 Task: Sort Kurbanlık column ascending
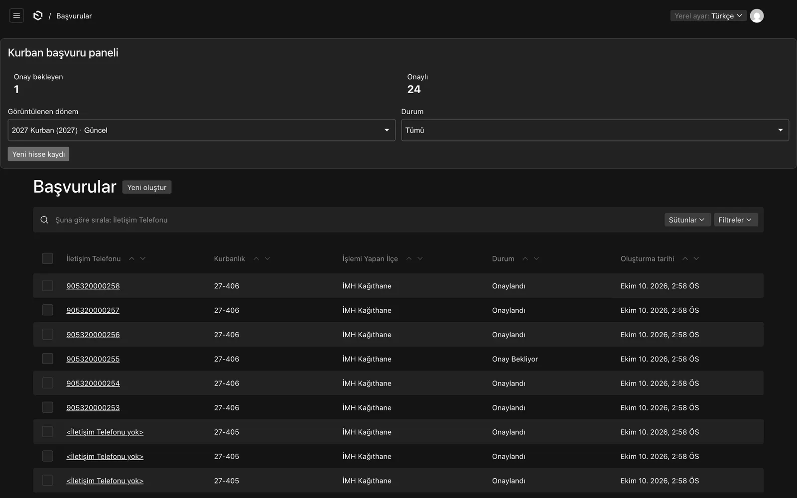[256, 258]
